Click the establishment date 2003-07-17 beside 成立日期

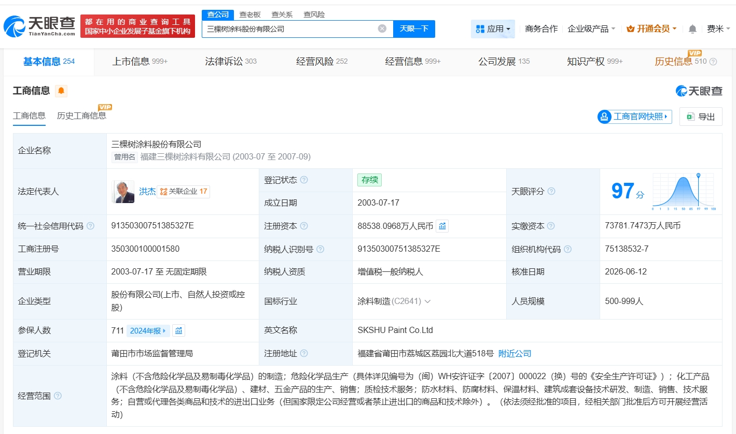[x=379, y=203]
